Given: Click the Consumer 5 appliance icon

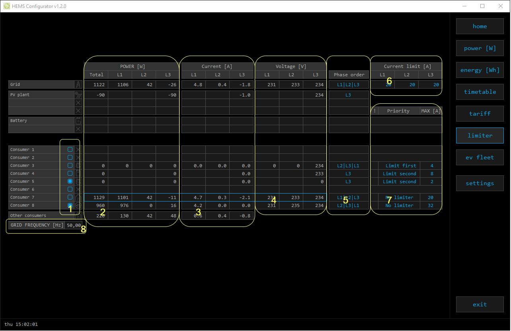Looking at the screenshot, I should pos(78,182).
